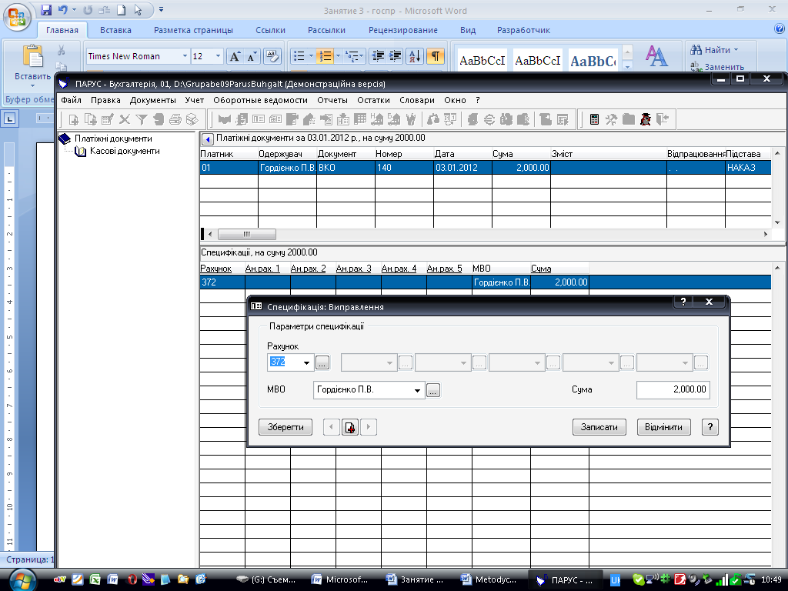Image resolution: width=788 pixels, height=591 pixels.
Task: Select the Касові документи tree item
Action: [x=125, y=151]
